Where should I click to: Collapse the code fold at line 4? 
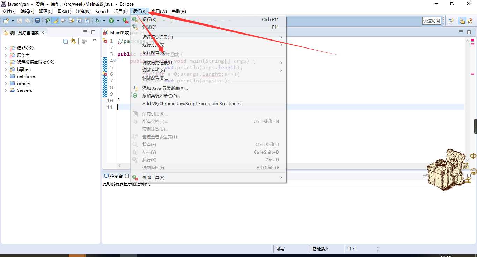(x=115, y=61)
